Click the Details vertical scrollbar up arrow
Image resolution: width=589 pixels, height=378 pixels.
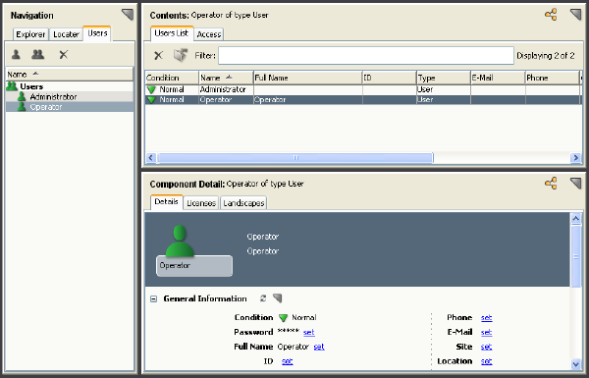pyautogui.click(x=575, y=219)
